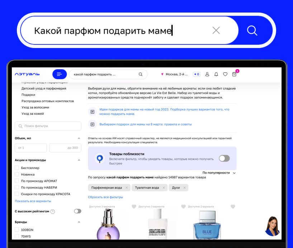
Task: Check the По промокоду НАБЕРИ checkbox
Action: pos(17,187)
